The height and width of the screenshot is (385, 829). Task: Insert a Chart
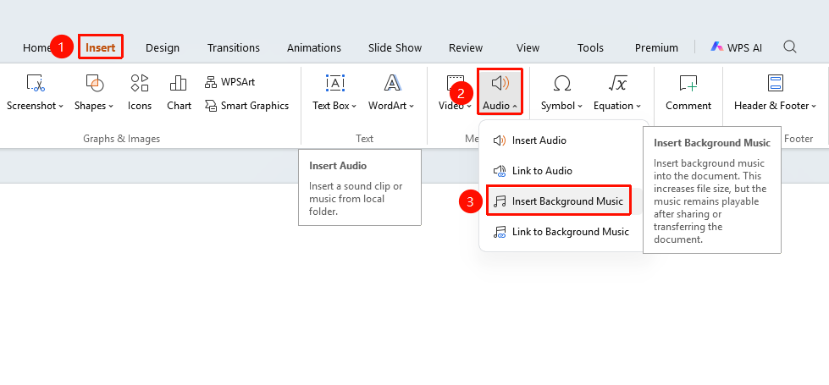[x=179, y=91]
